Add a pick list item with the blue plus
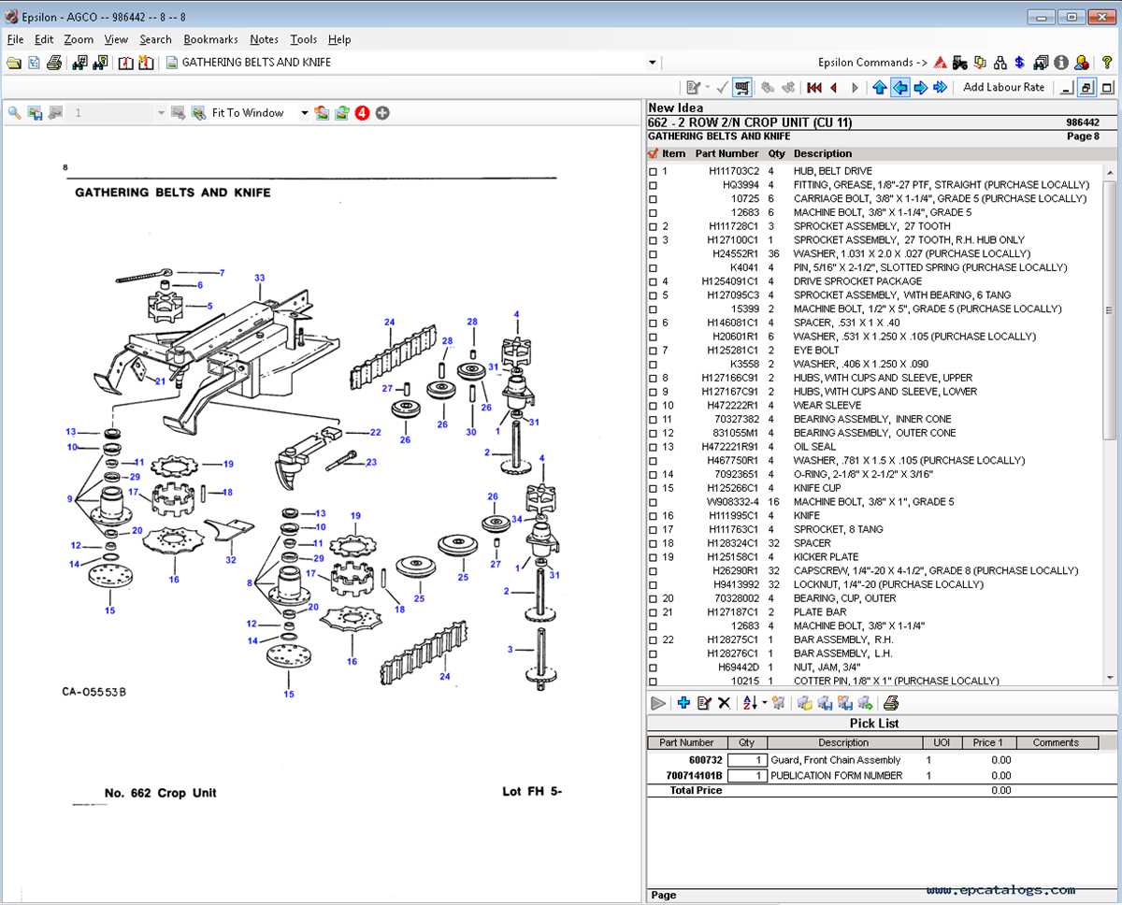 pos(683,703)
